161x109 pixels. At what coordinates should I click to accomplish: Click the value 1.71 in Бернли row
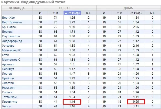(72, 32)
